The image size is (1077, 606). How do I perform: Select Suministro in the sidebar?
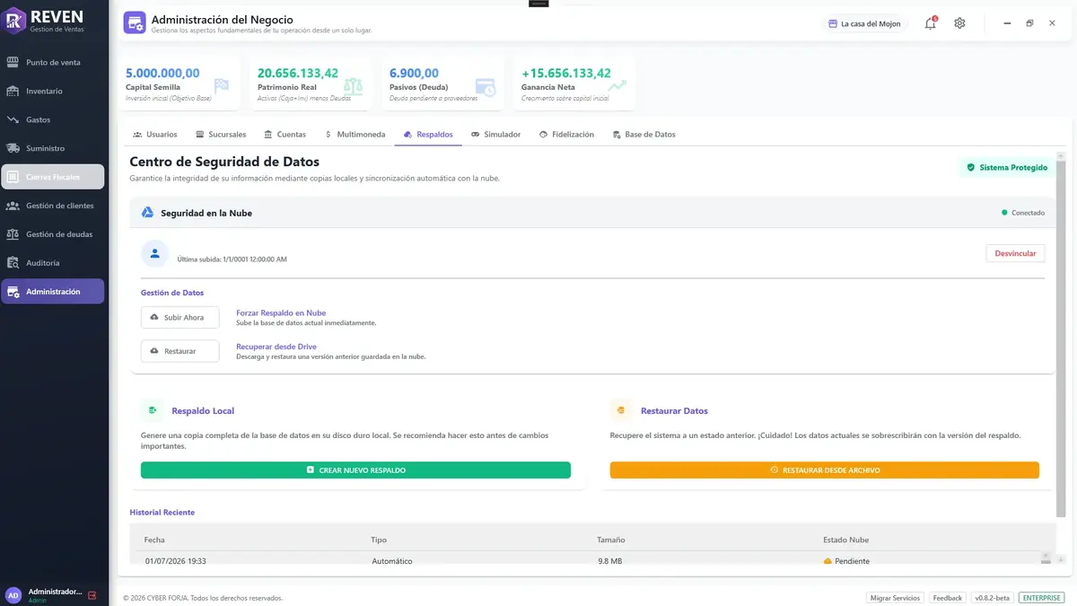[x=53, y=148]
